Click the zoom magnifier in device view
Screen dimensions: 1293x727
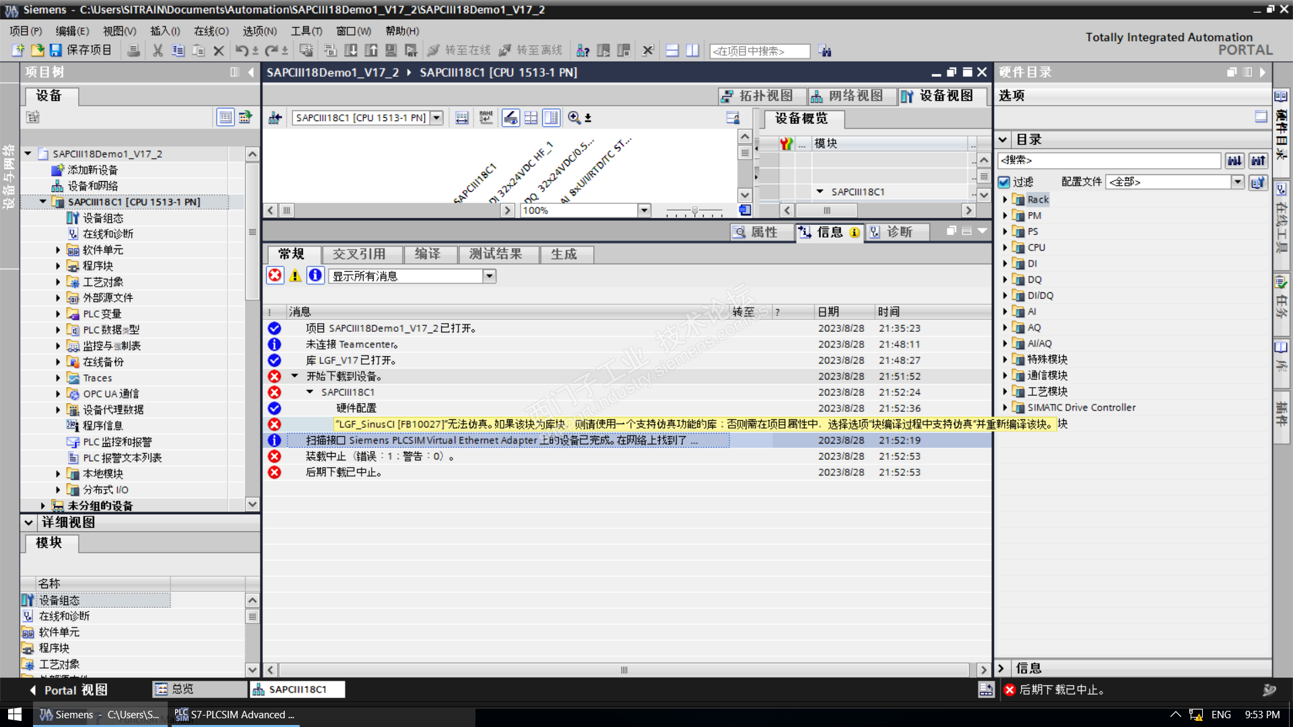point(574,118)
